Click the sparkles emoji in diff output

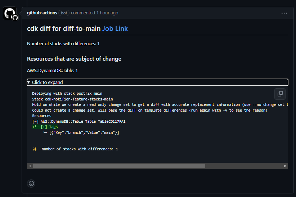(35, 149)
